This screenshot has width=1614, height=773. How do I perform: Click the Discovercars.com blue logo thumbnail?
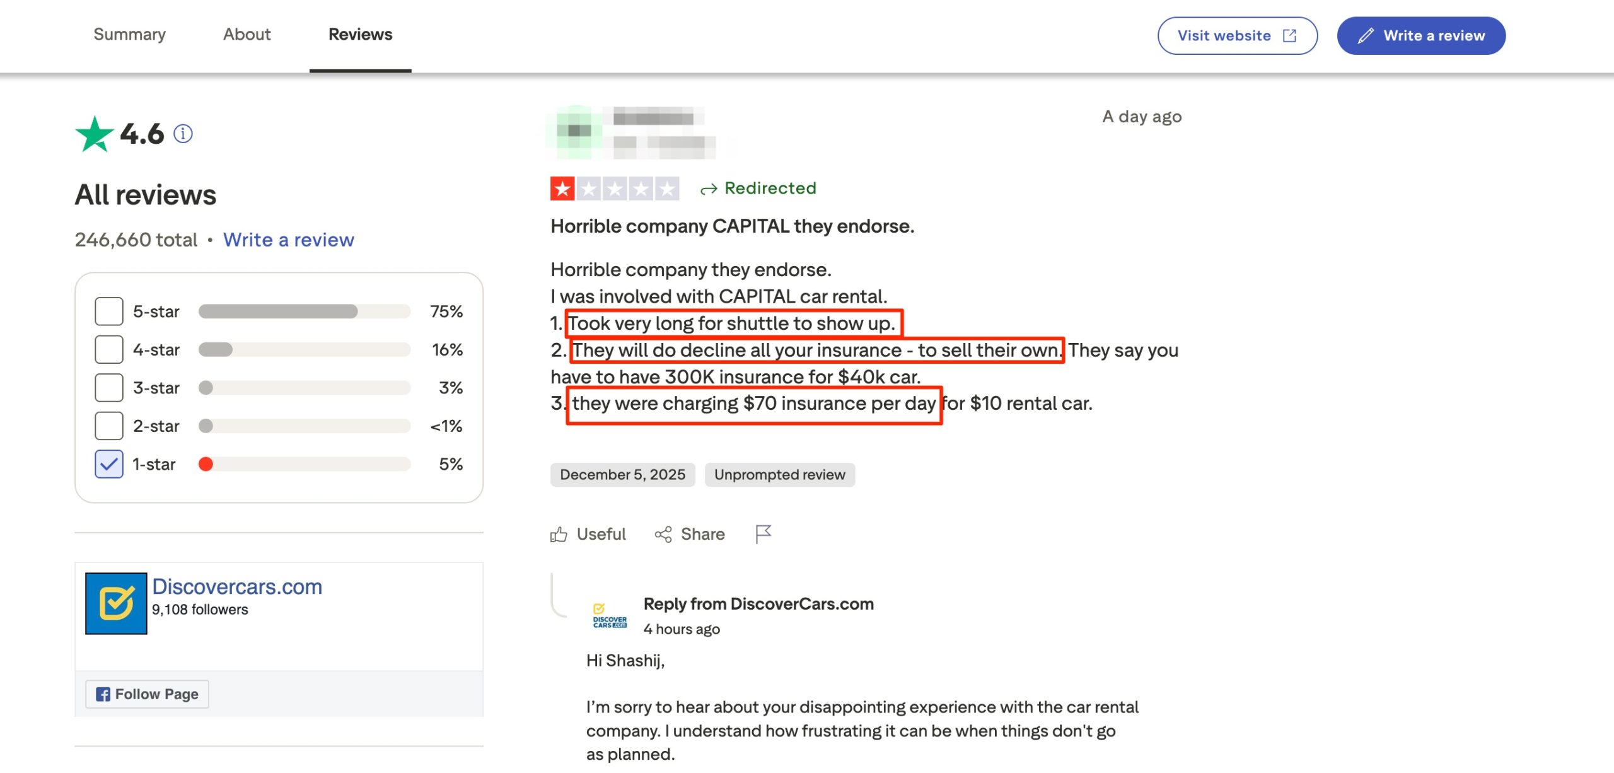click(116, 603)
